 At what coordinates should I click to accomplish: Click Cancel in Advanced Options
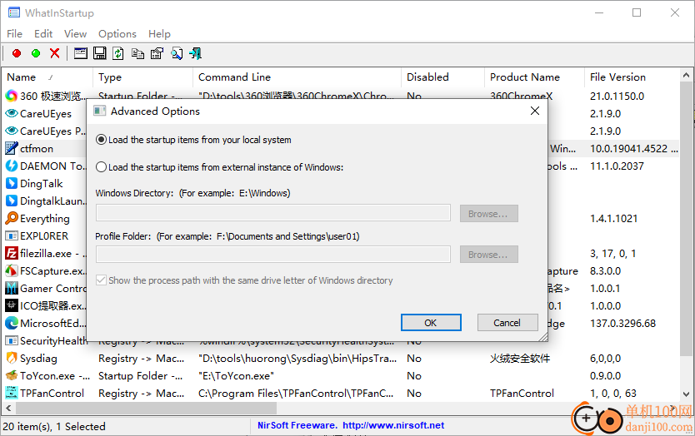(x=507, y=323)
